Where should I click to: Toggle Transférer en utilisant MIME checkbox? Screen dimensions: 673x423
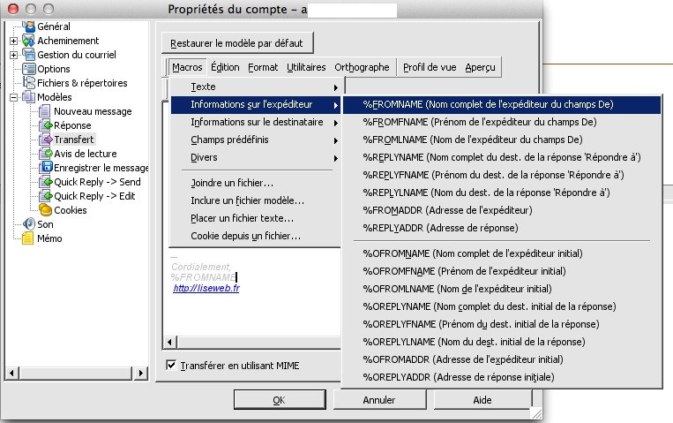(x=171, y=365)
